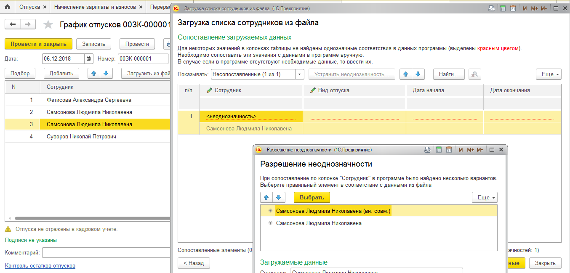The height and width of the screenshot is (273, 570).
Task: Print icon in the ambiguity dialog title bar
Action: coord(428,150)
